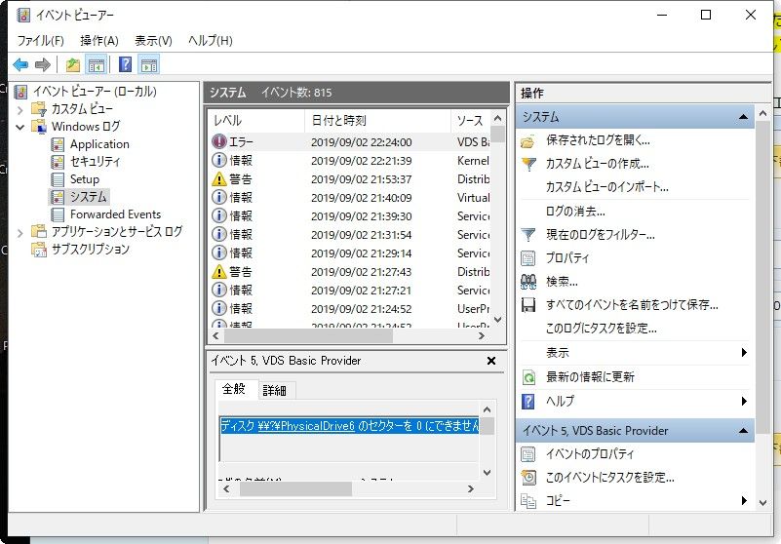
Task: Expand the カスタム ビュー tree node
Action: click(x=20, y=109)
